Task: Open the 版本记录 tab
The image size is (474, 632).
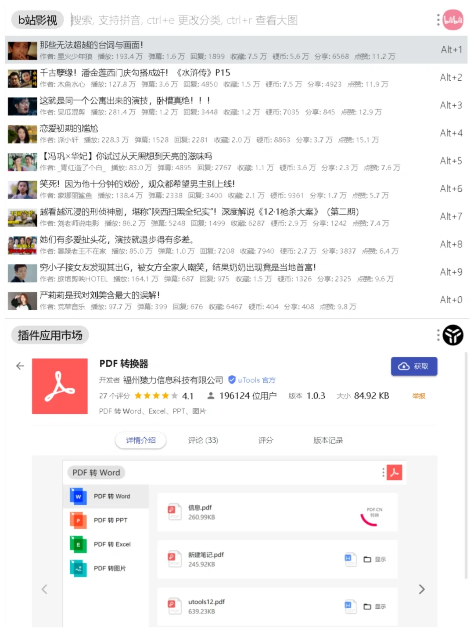Action: tap(327, 441)
